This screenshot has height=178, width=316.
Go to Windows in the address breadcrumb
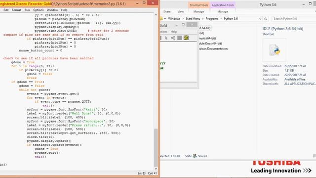174,19
